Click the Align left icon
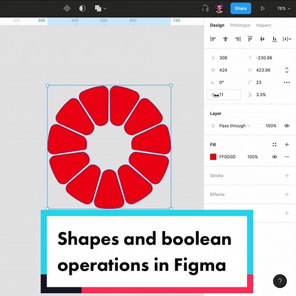This screenshot has height=296, width=296. [x=213, y=39]
